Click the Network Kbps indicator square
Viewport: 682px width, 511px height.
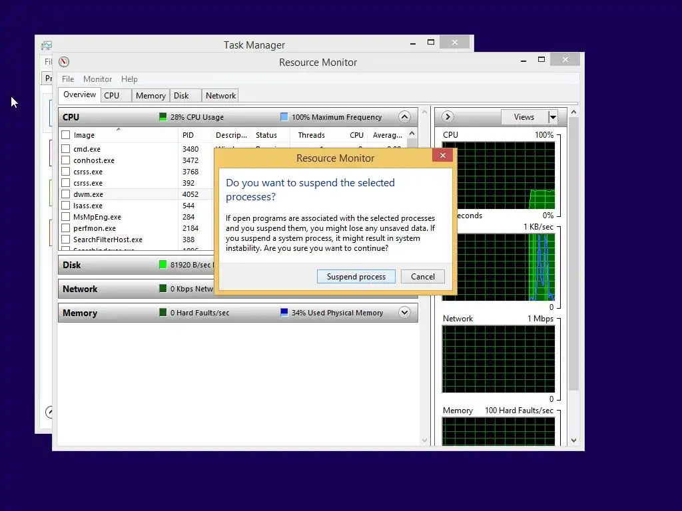(163, 289)
